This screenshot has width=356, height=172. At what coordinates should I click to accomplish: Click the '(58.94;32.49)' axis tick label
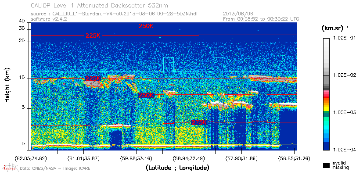[189, 158]
